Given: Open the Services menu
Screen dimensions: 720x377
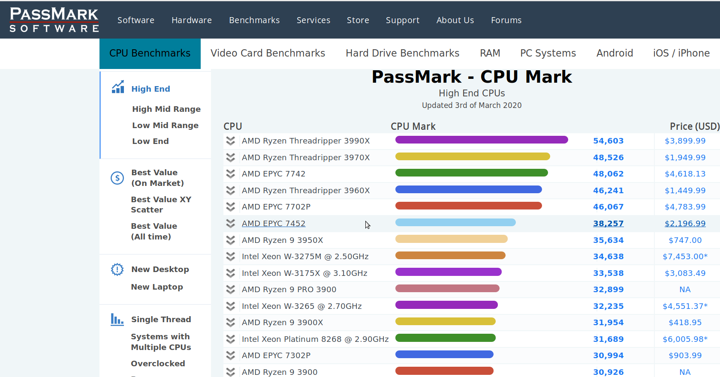Looking at the screenshot, I should (x=313, y=20).
